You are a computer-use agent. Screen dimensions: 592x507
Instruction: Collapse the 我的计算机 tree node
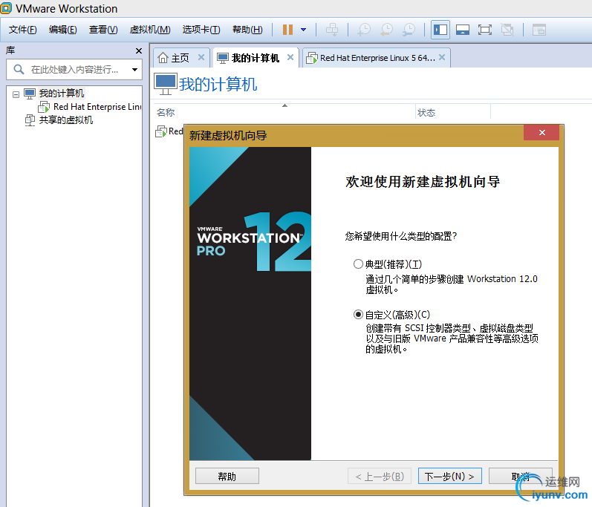tap(16, 94)
